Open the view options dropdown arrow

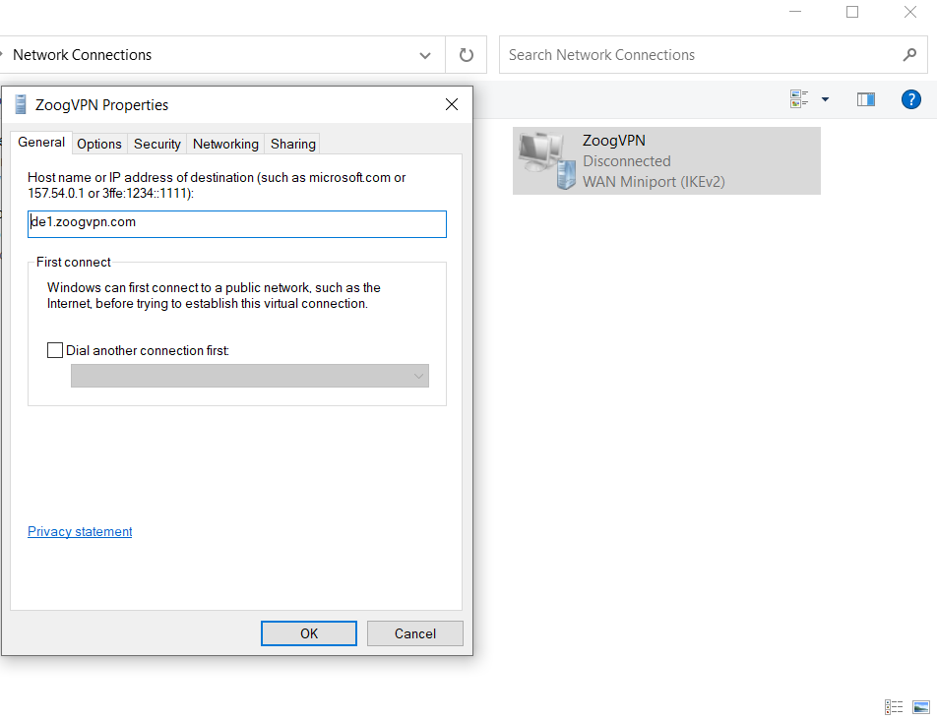click(825, 99)
